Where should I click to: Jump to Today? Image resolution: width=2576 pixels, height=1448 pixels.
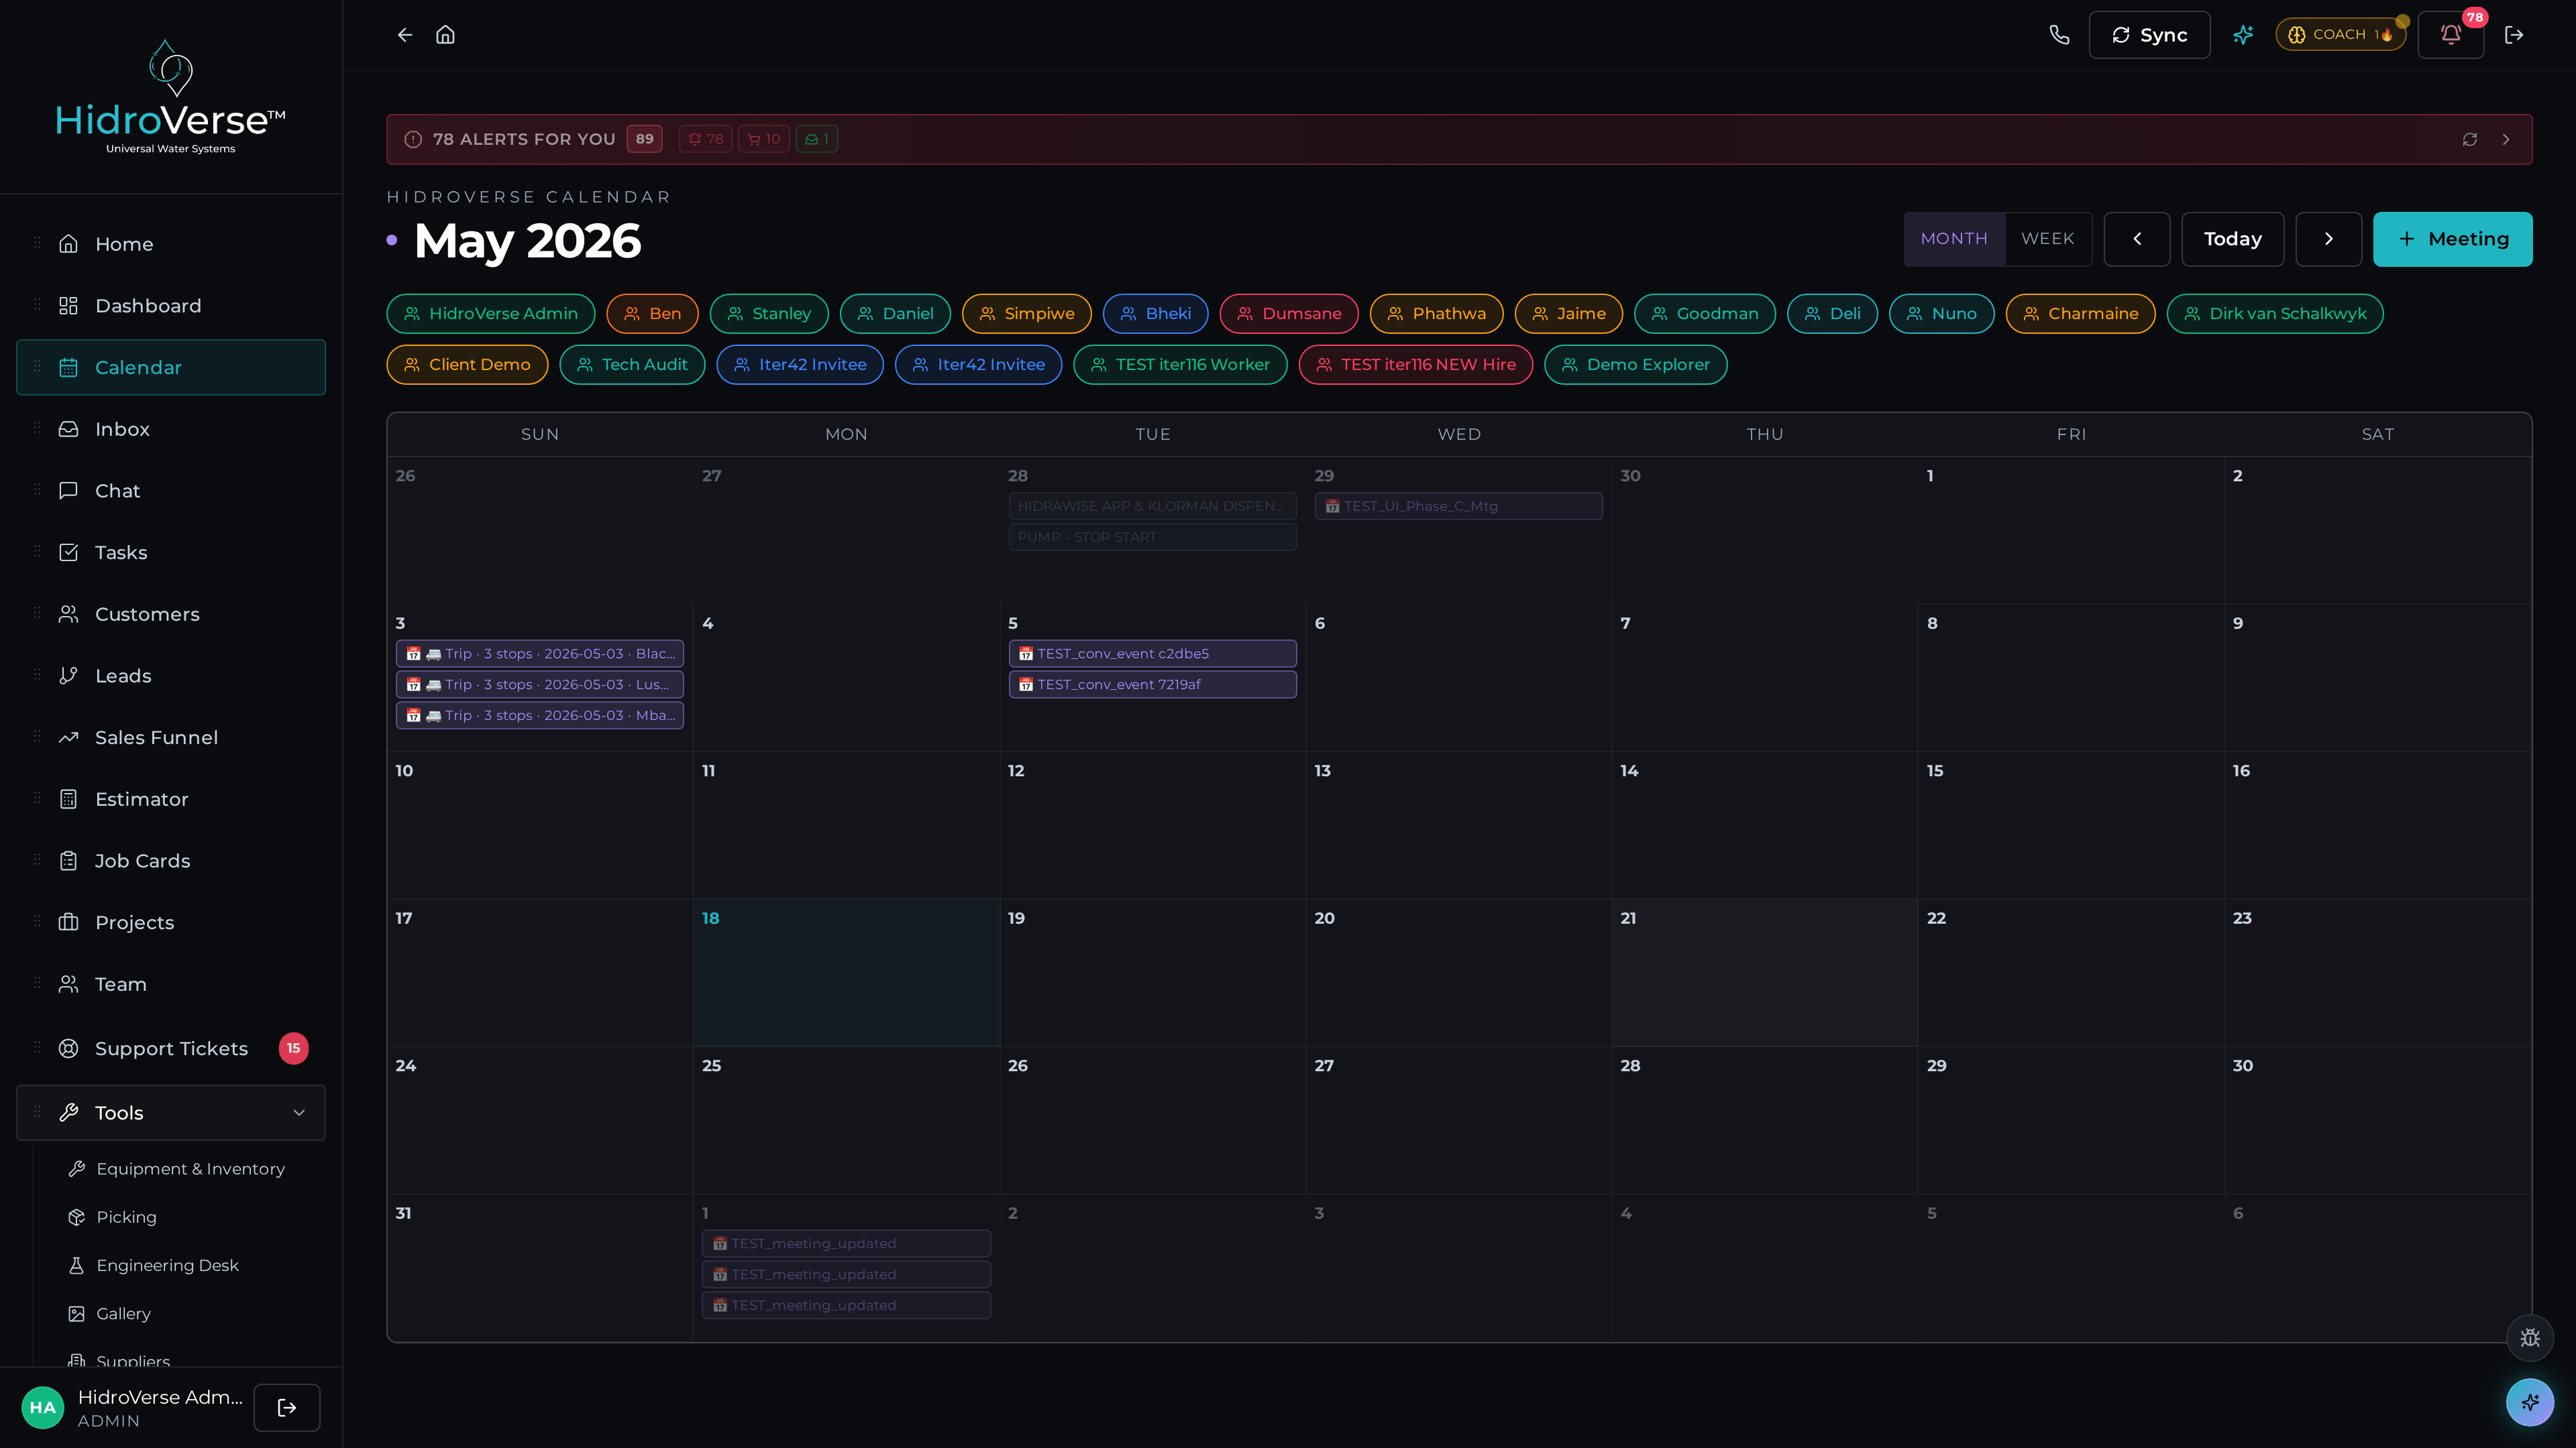pos(2233,239)
